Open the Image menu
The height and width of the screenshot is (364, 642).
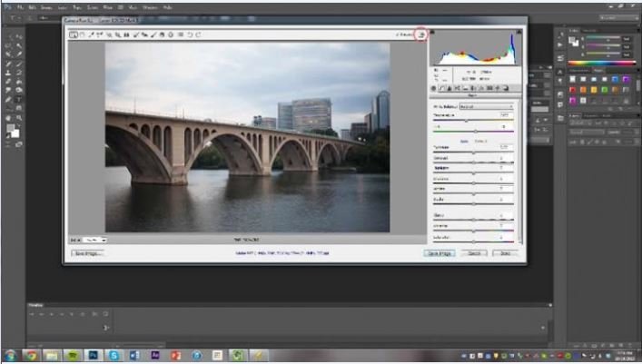point(46,7)
